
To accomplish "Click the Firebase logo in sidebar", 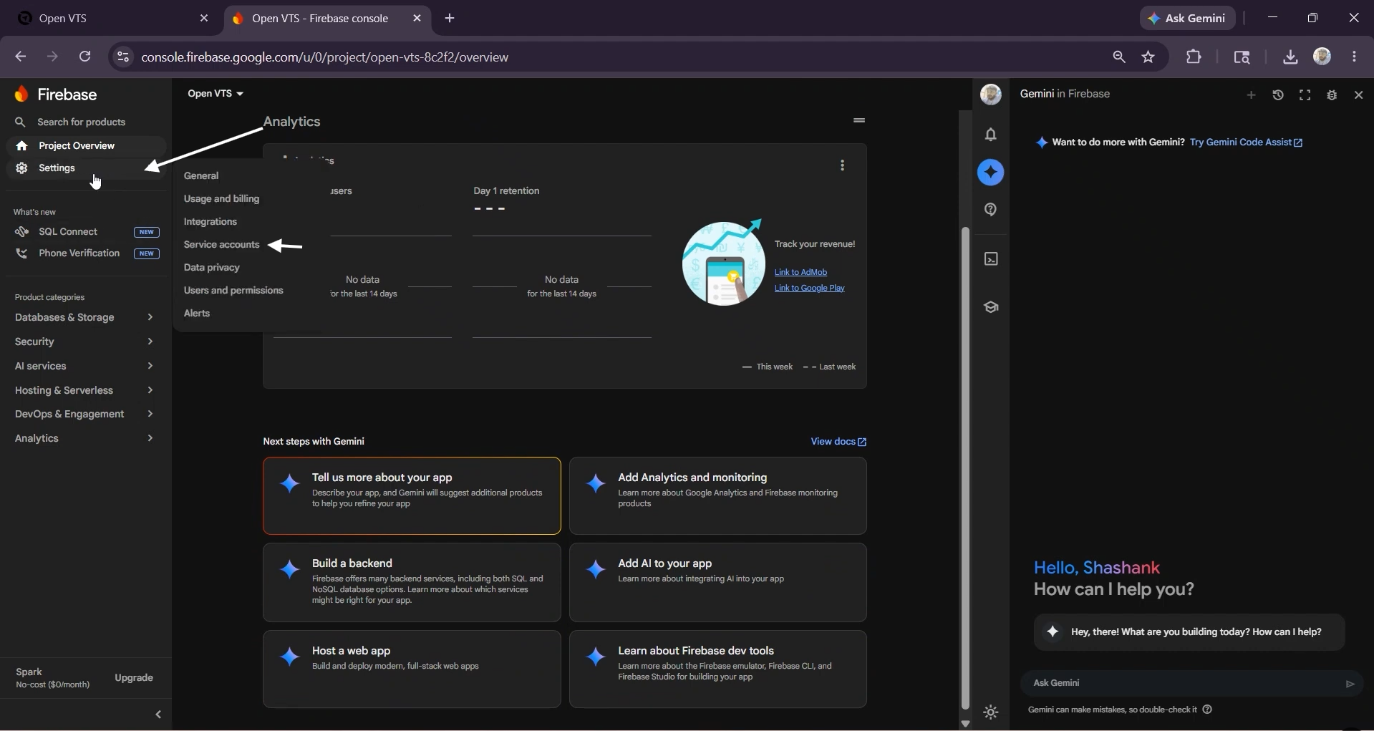I will click(21, 95).
